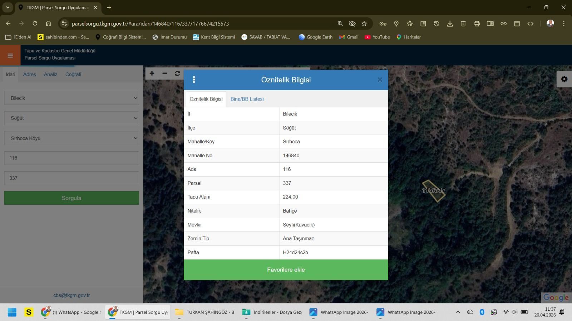This screenshot has width=572, height=321.
Task: Expand the Sırhoca Köyü neighborhood dropdown
Action: [71, 138]
